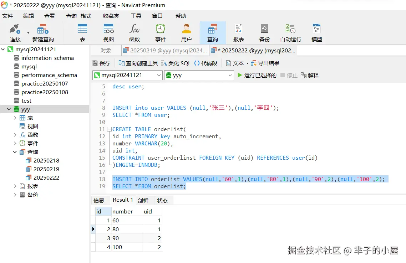The width and height of the screenshot is (406, 263).
Task: Open the mysql20241121 connection combo box
Action: [127, 75]
